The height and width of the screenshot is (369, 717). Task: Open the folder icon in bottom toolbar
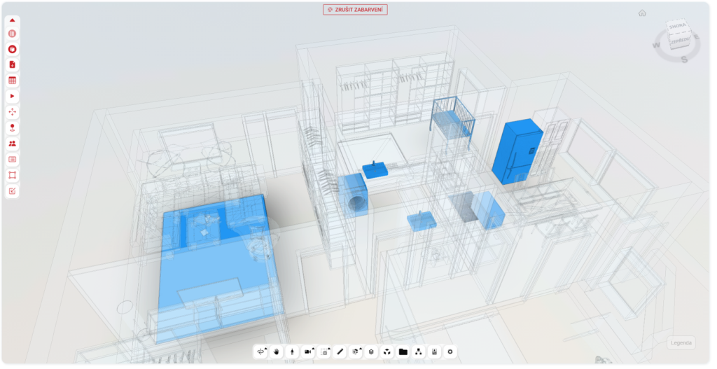point(403,352)
